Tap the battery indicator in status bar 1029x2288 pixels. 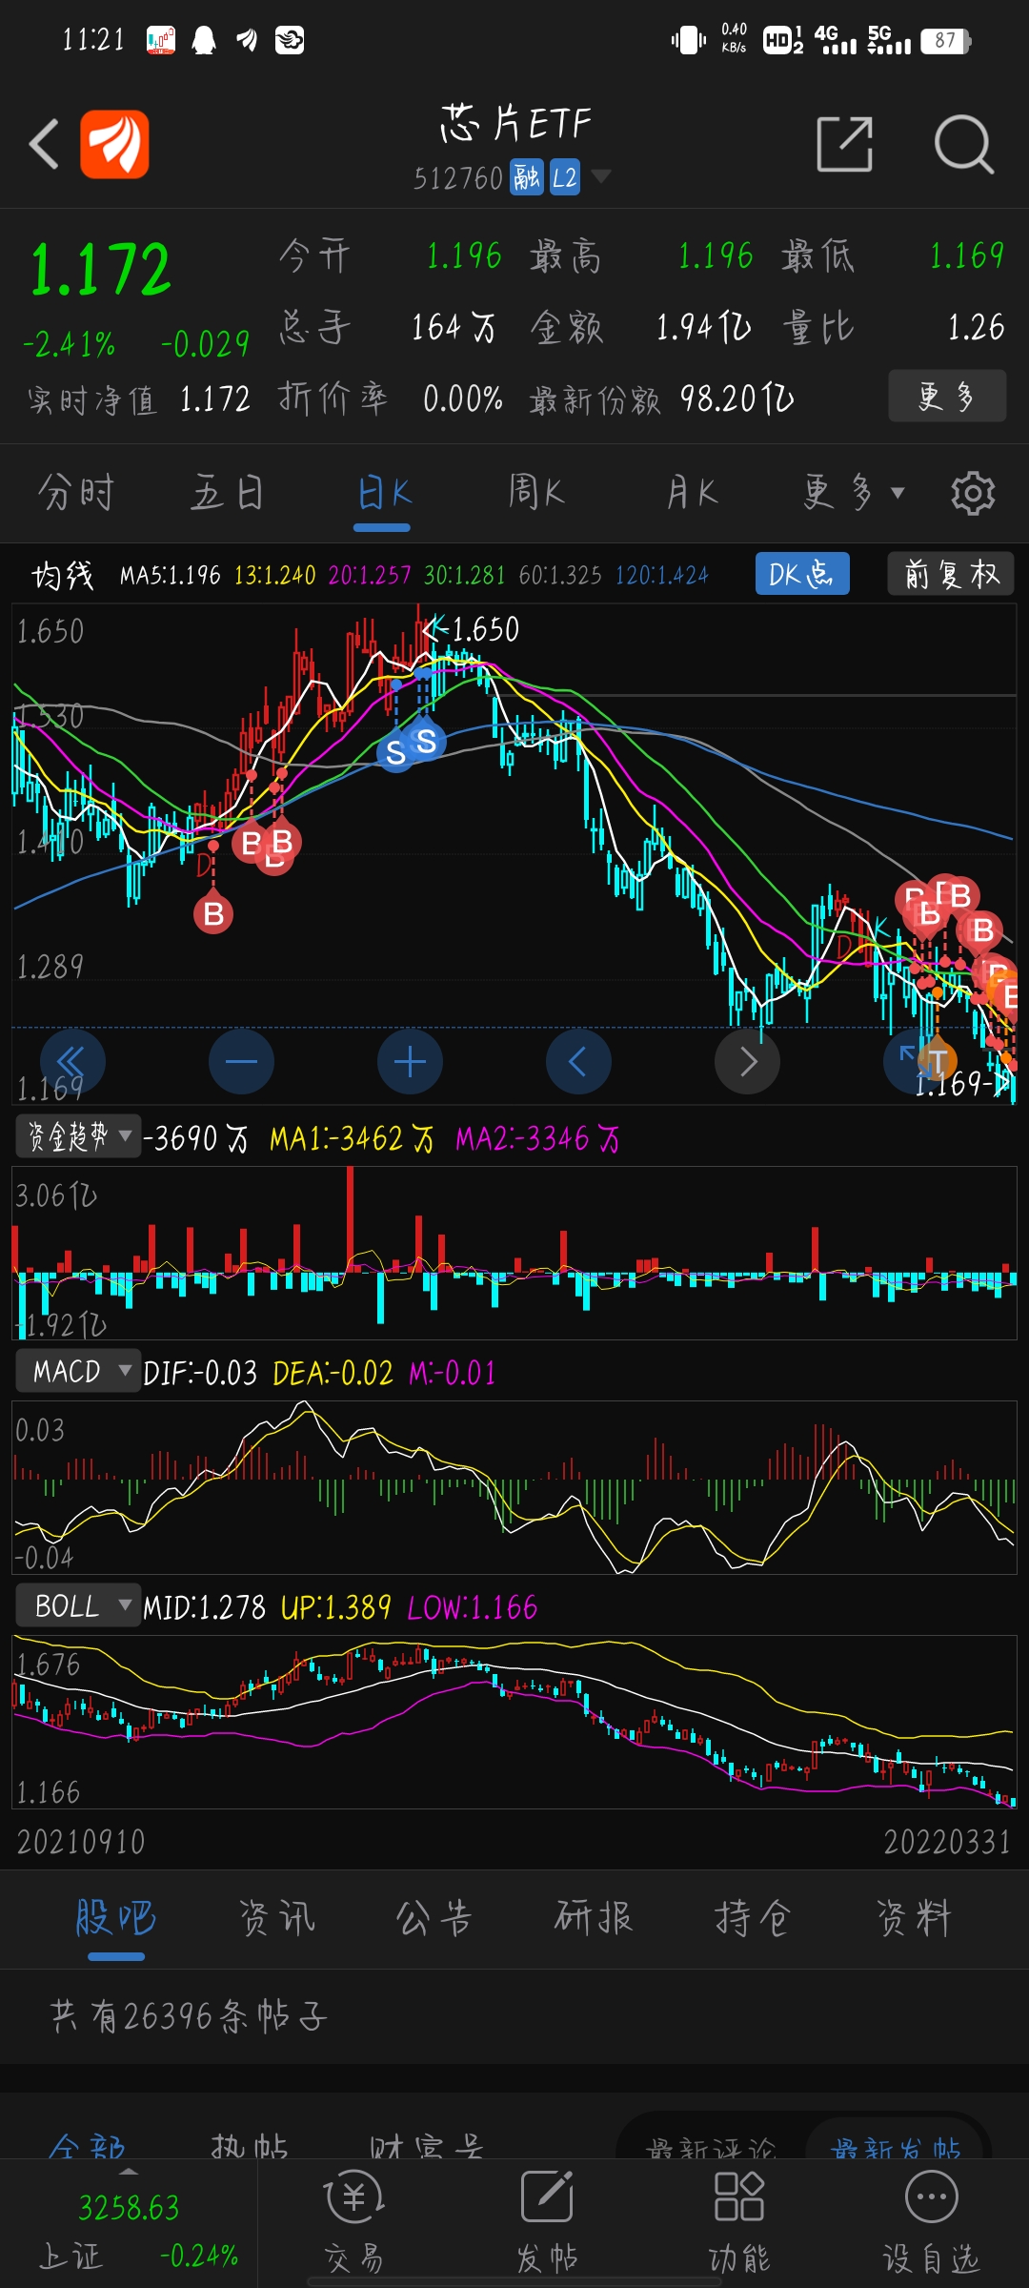pyautogui.click(x=946, y=40)
